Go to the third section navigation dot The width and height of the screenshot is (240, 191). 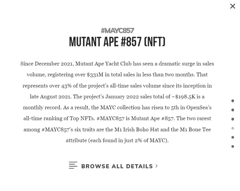[233, 119]
